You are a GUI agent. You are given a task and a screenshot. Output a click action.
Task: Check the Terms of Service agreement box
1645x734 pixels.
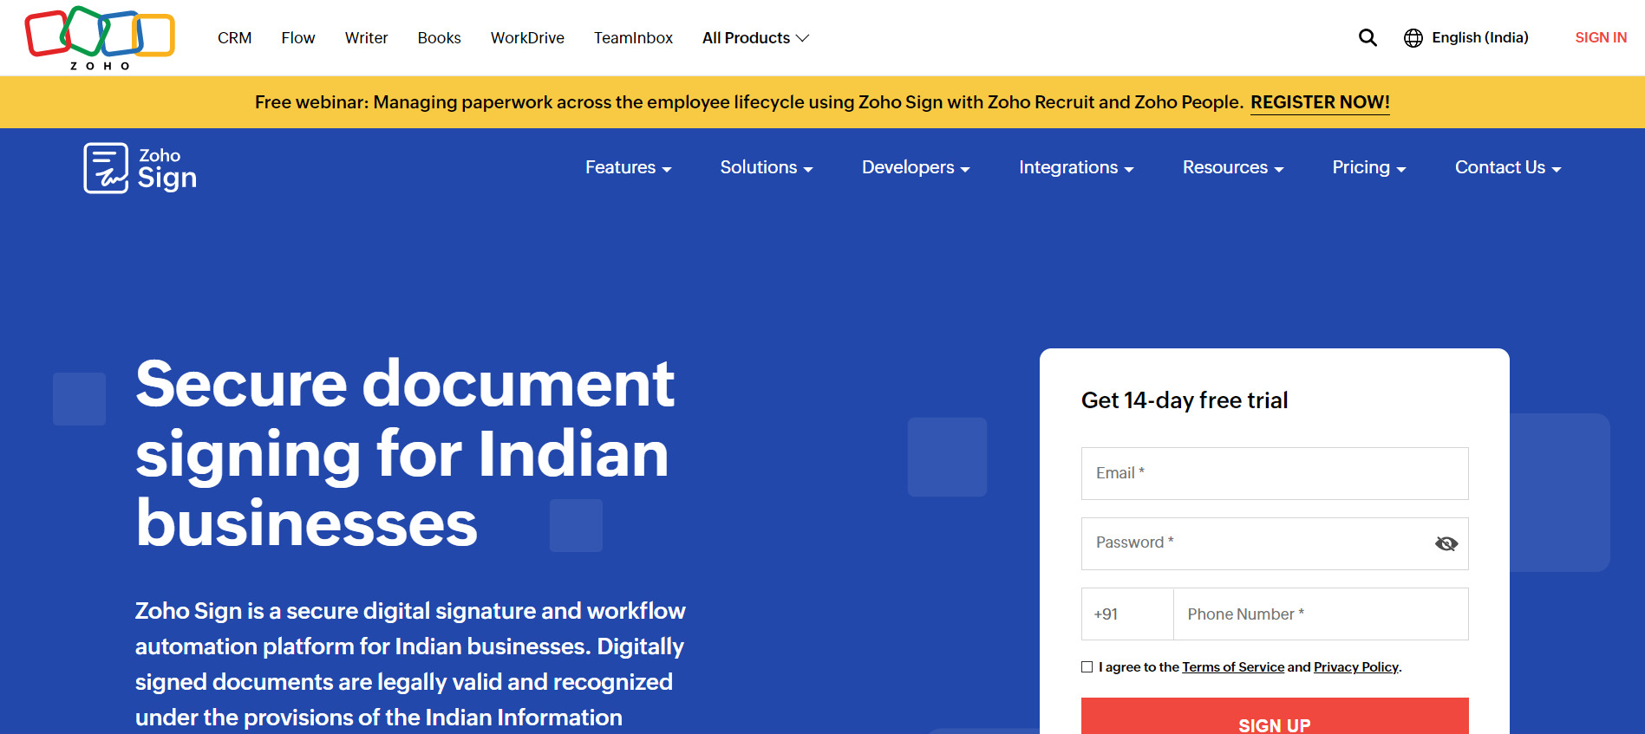pos(1087,666)
